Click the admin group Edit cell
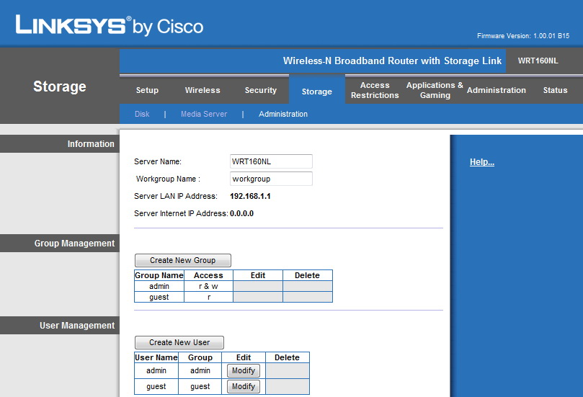 pos(258,286)
